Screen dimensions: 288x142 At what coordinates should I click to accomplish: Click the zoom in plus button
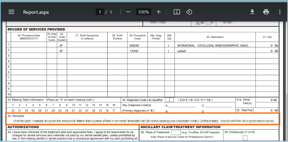tap(158, 12)
